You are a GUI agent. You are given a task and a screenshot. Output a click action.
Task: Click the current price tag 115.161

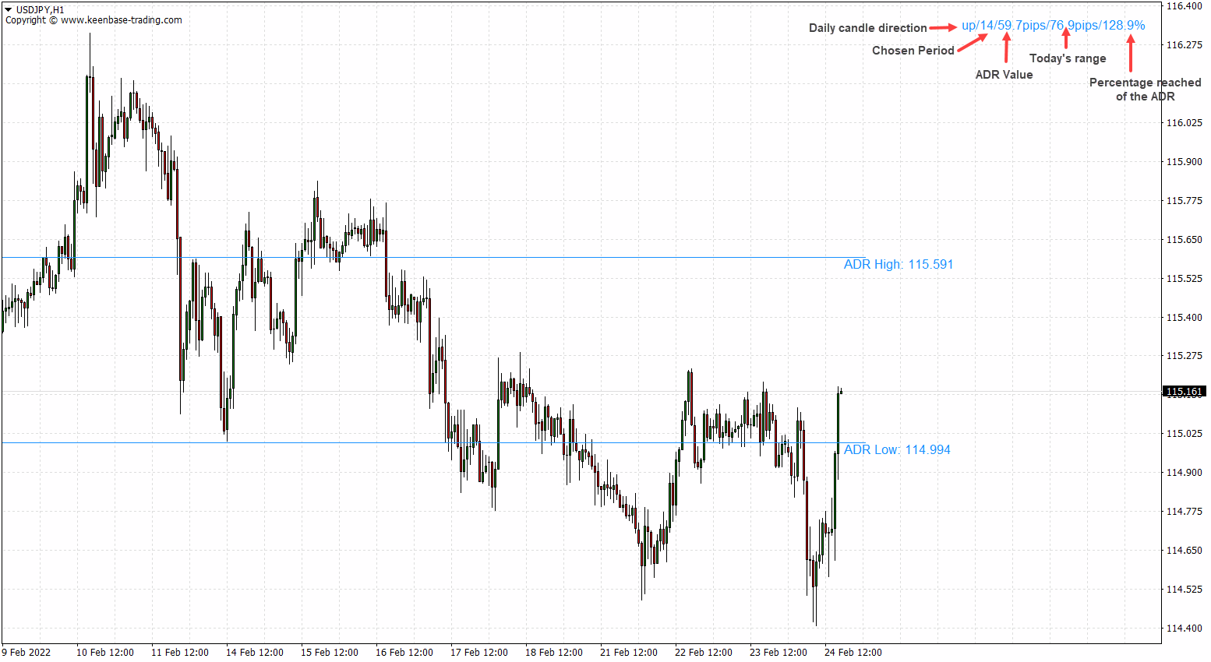click(1185, 392)
